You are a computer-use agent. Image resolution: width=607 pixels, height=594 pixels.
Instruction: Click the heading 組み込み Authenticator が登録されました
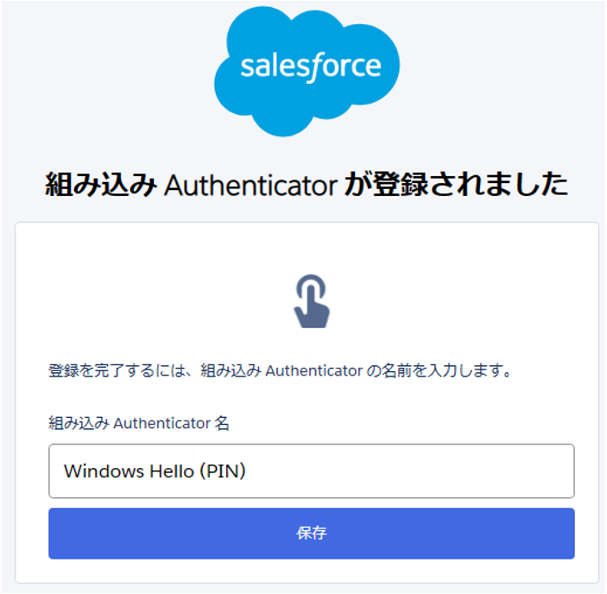[307, 185]
